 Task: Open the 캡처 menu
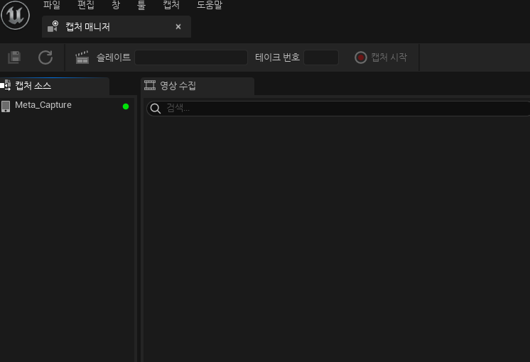pyautogui.click(x=171, y=5)
